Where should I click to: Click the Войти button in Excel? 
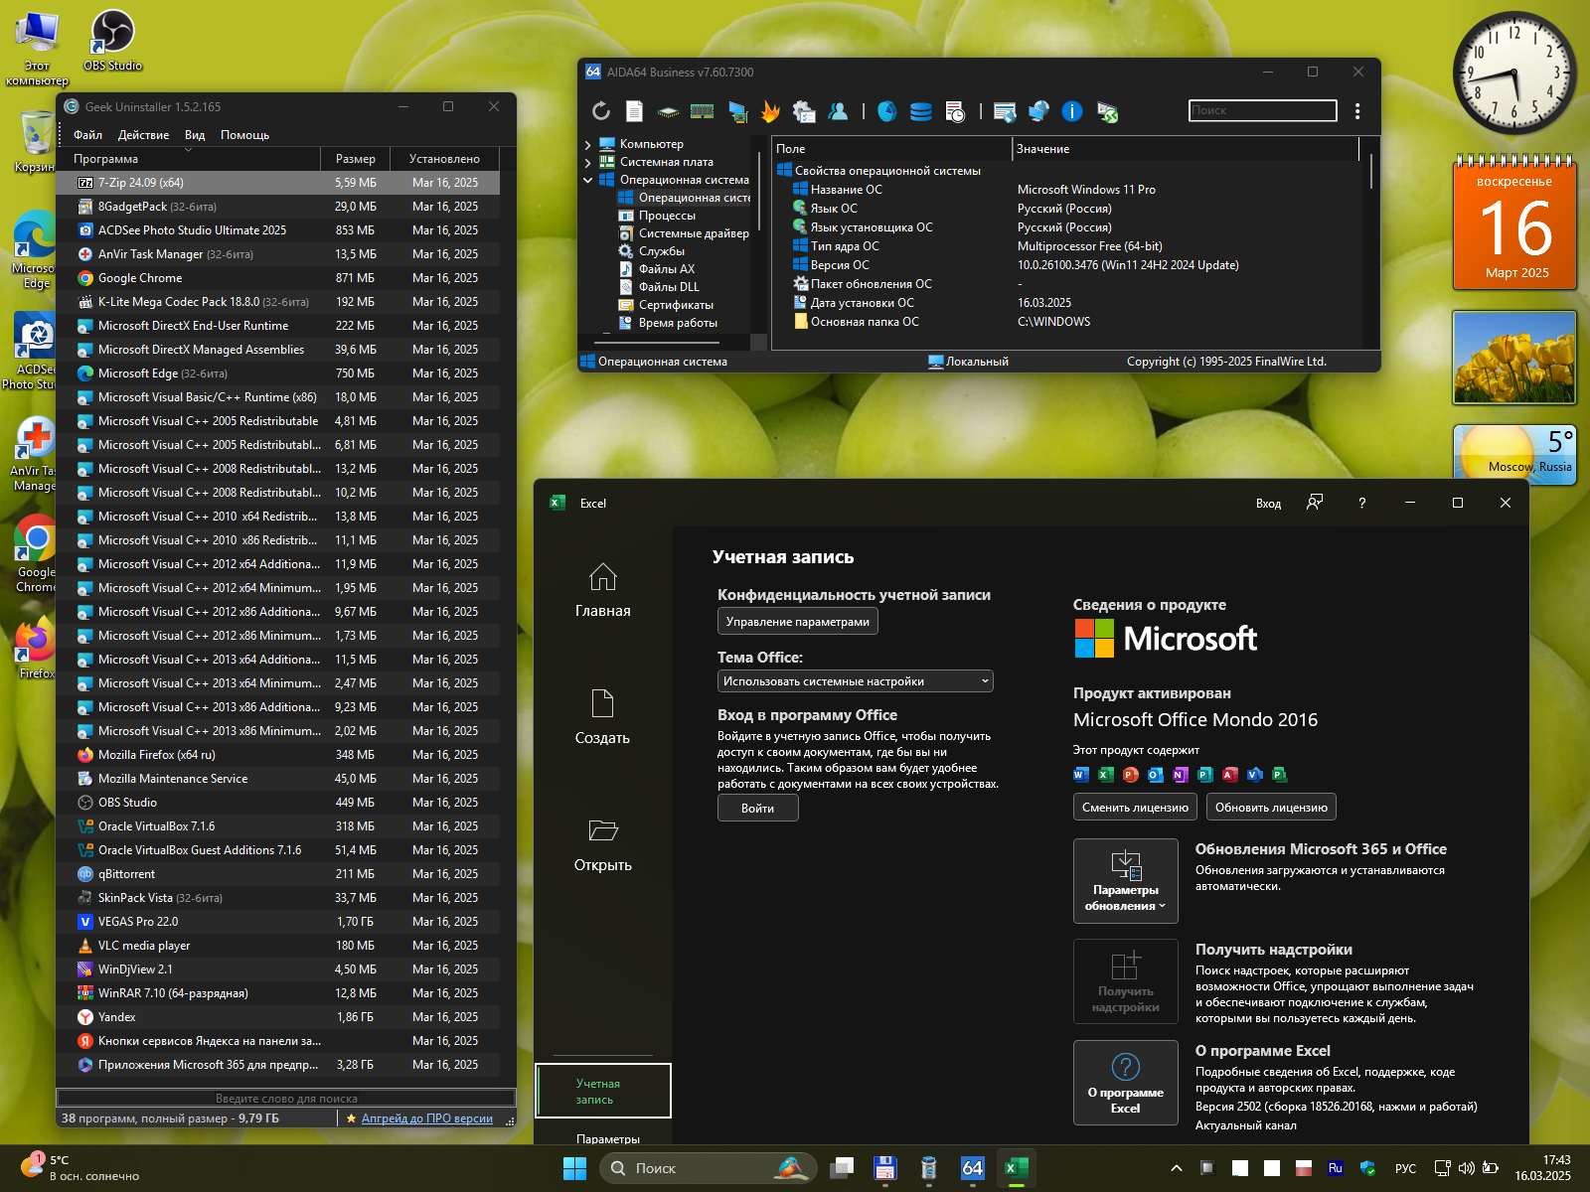point(757,809)
